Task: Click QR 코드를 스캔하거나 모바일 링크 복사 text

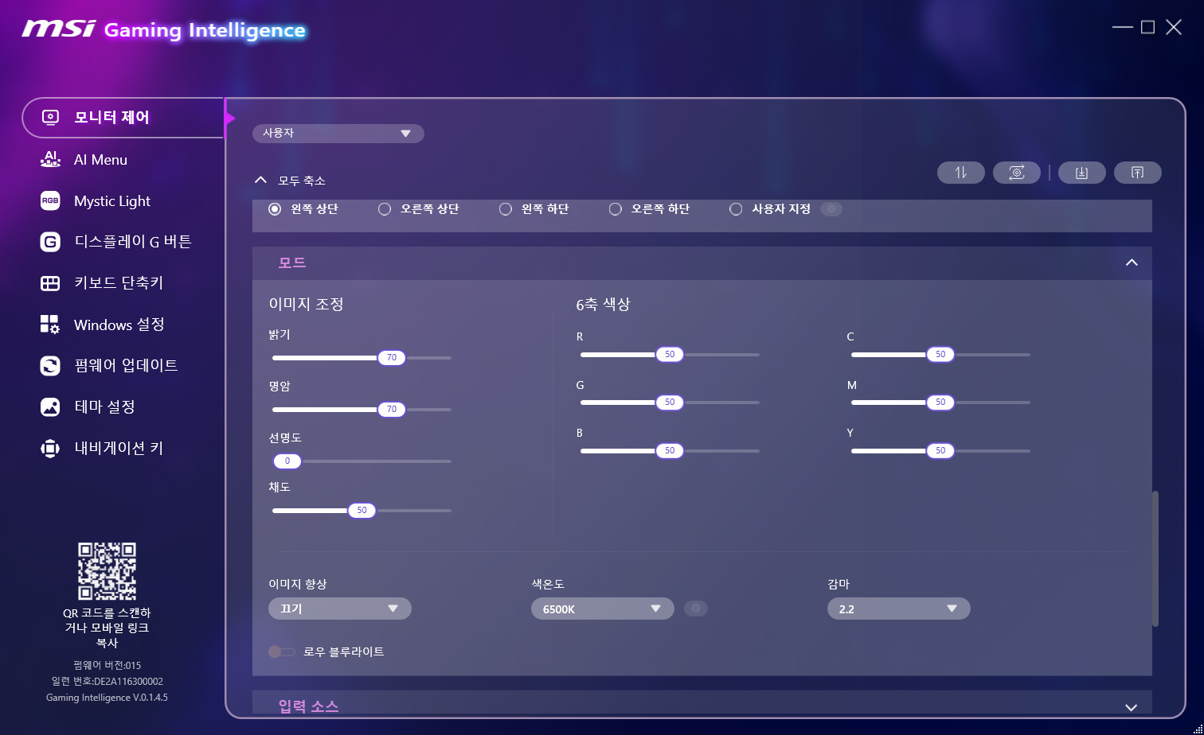Action: point(107,628)
